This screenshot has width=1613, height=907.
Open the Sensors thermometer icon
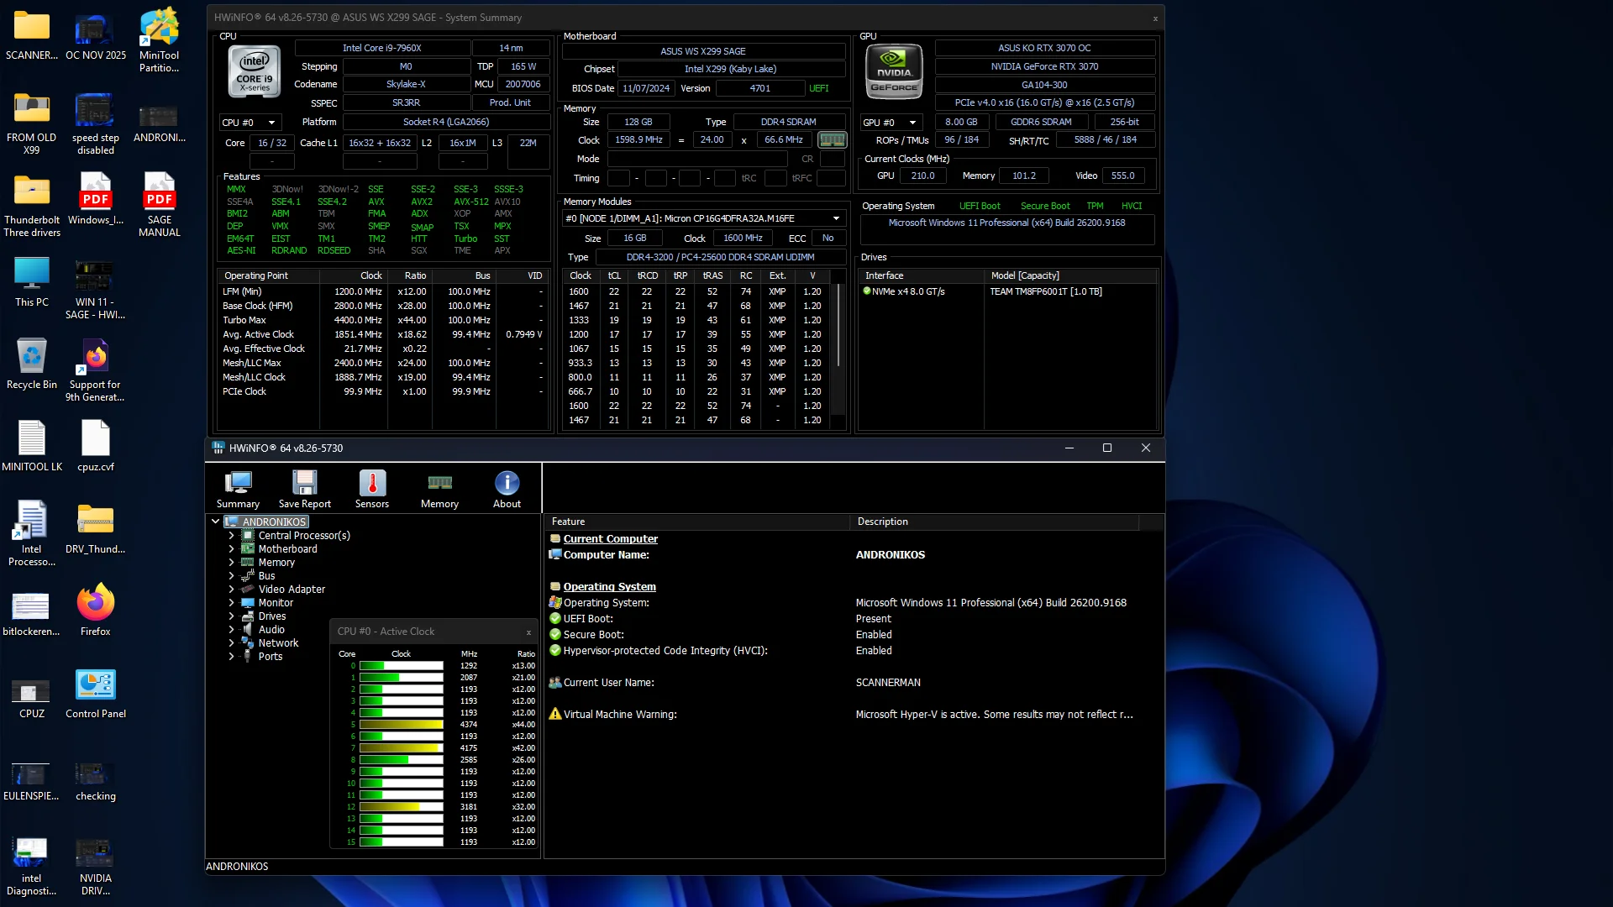pos(372,489)
